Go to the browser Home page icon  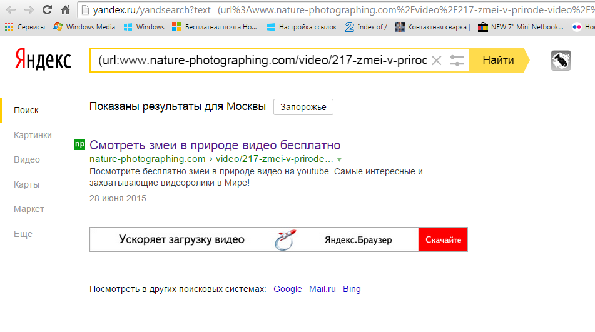click(65, 9)
